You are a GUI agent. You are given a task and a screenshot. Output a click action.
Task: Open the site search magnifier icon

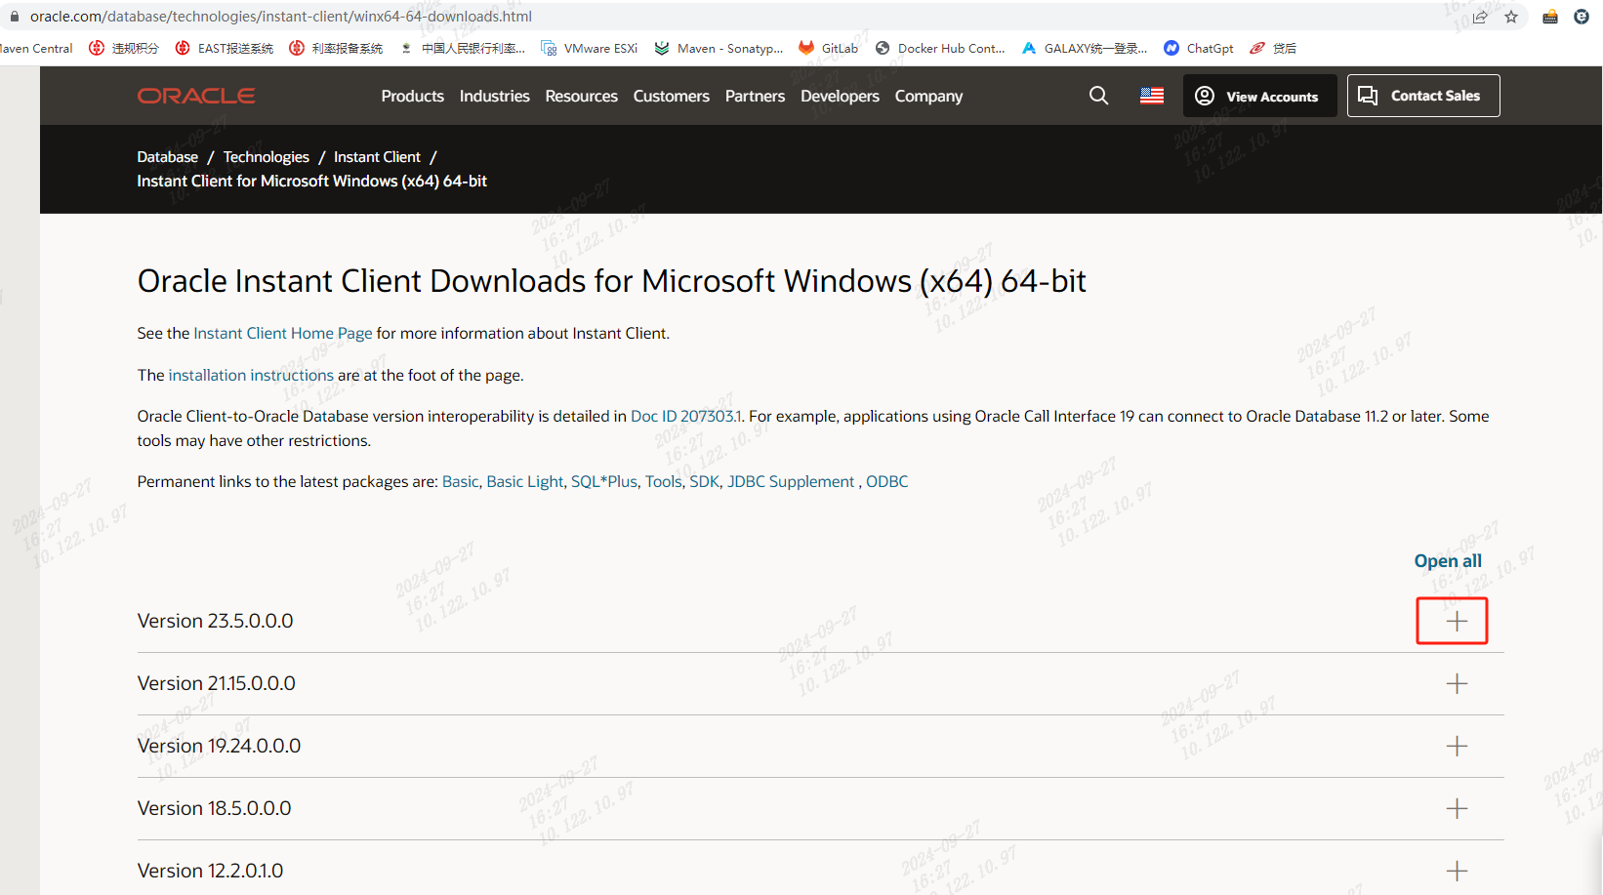point(1098,96)
